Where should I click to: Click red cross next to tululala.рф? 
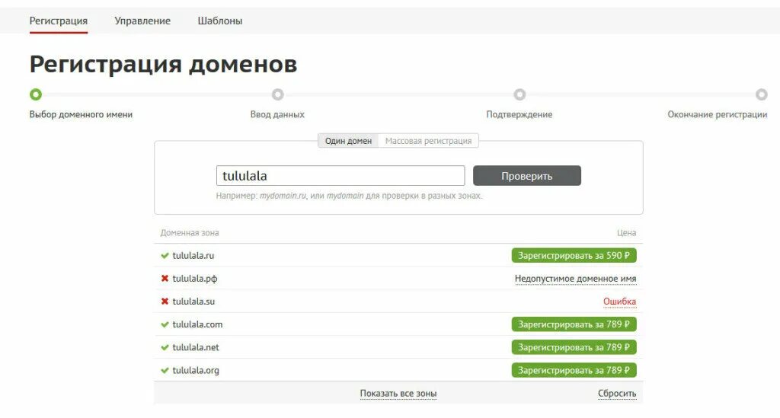pyautogui.click(x=165, y=279)
